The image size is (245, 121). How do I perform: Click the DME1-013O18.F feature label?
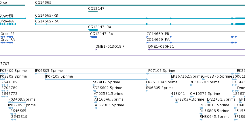pos(110,47)
